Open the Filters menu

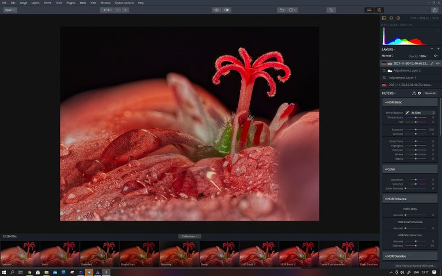click(47, 3)
